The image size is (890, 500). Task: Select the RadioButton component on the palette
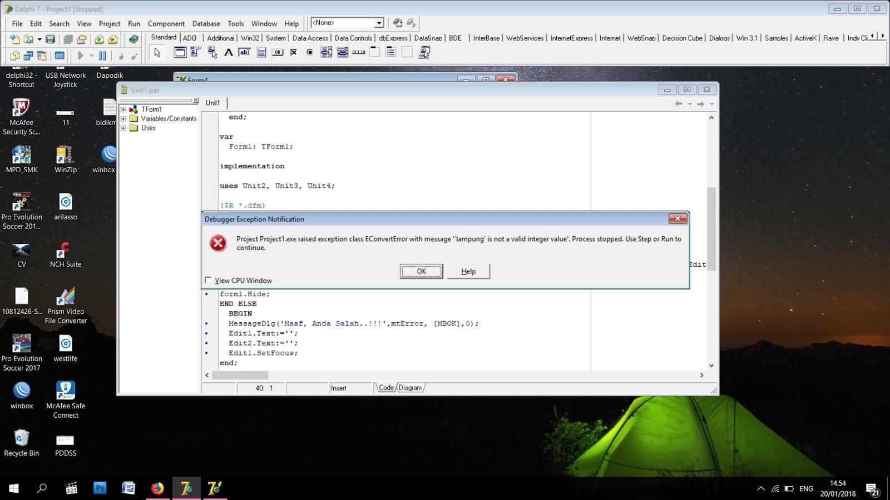click(310, 52)
